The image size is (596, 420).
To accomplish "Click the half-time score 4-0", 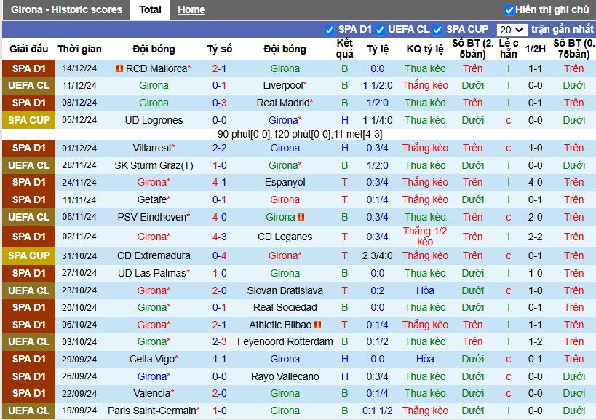I will [x=535, y=183].
